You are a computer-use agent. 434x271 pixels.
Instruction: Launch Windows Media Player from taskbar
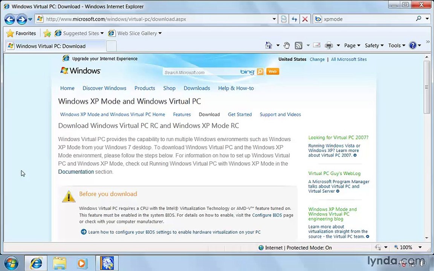tap(82, 263)
